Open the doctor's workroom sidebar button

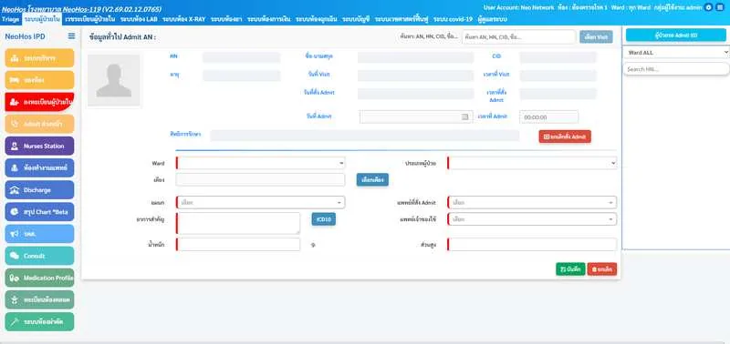tap(39, 167)
